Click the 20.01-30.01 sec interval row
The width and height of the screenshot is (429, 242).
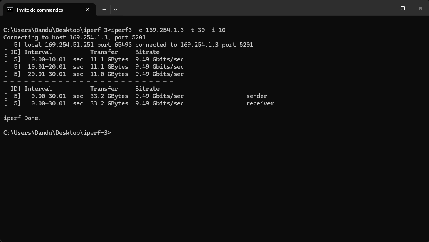pos(94,74)
